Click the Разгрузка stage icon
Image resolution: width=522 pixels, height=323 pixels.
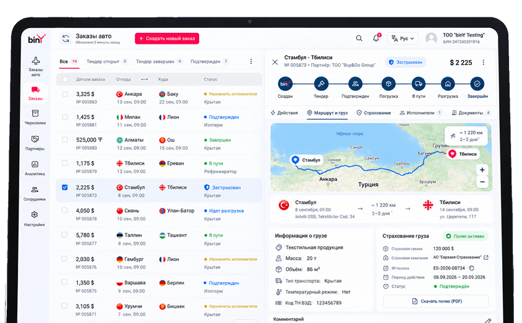click(x=448, y=84)
